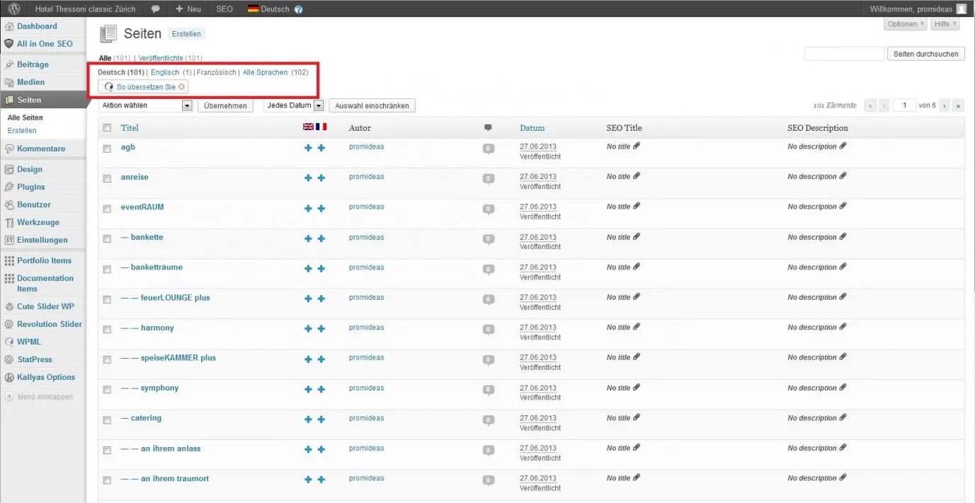Go to the first page arrow
Viewport: 975px width, 503px height.
(870, 105)
